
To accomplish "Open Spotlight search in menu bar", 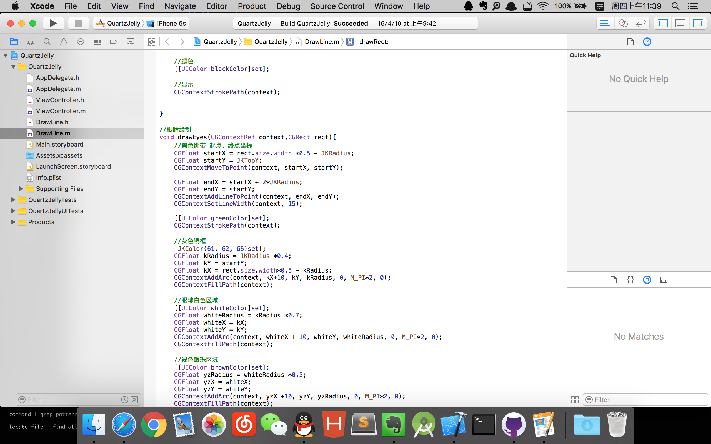I will [x=675, y=6].
